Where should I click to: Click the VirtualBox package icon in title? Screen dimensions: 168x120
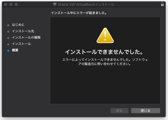(55, 4)
